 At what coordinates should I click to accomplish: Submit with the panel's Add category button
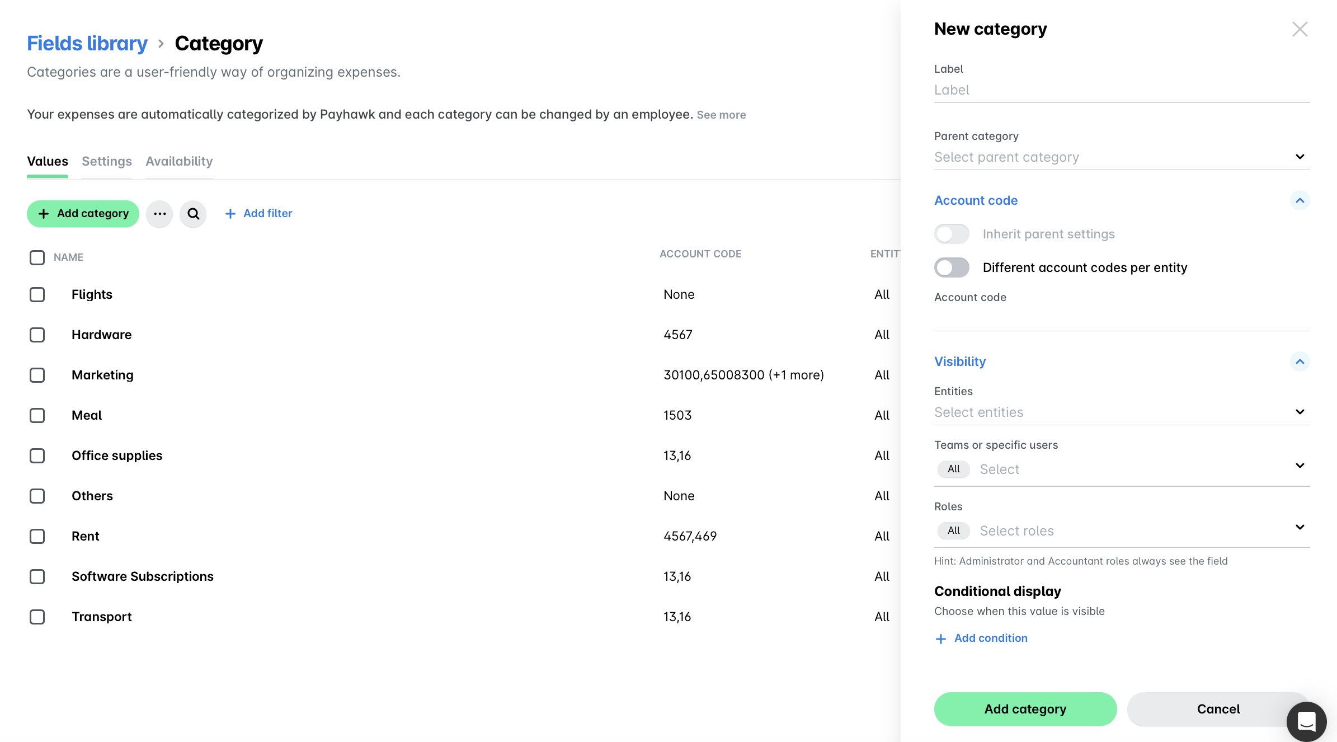click(x=1025, y=709)
